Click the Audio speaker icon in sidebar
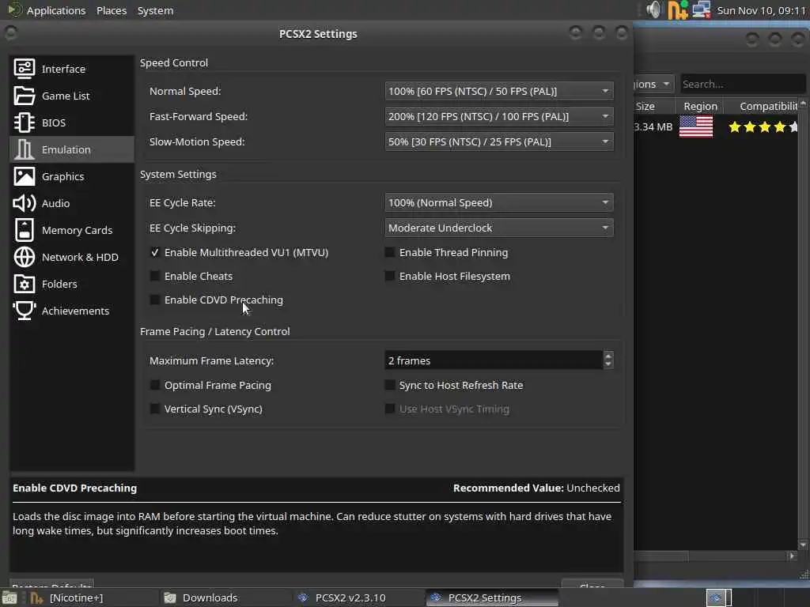Viewport: 810px width, 607px height. pyautogui.click(x=25, y=203)
